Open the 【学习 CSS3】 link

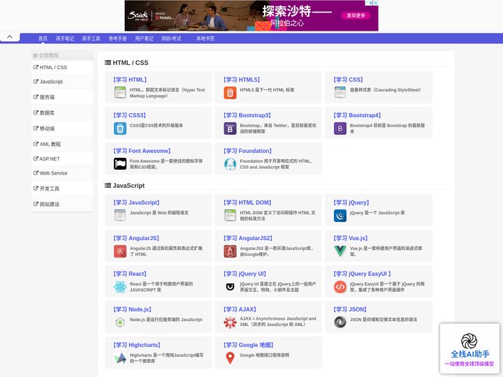pos(129,115)
